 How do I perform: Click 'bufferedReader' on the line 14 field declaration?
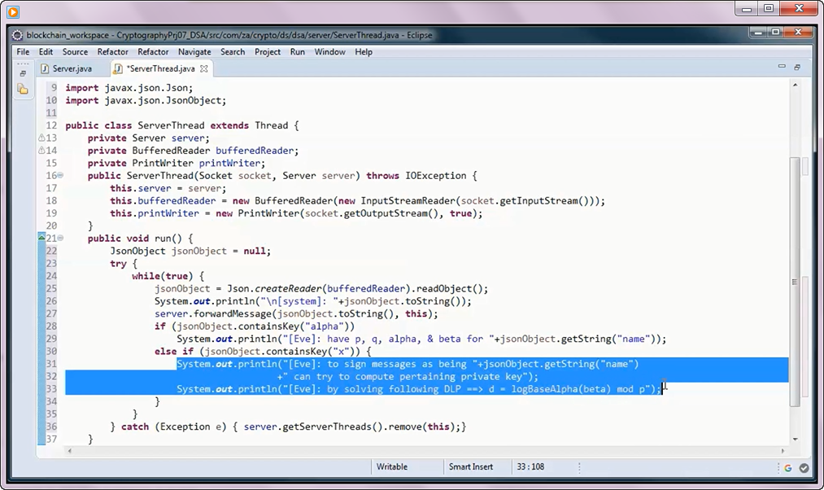tap(255, 151)
